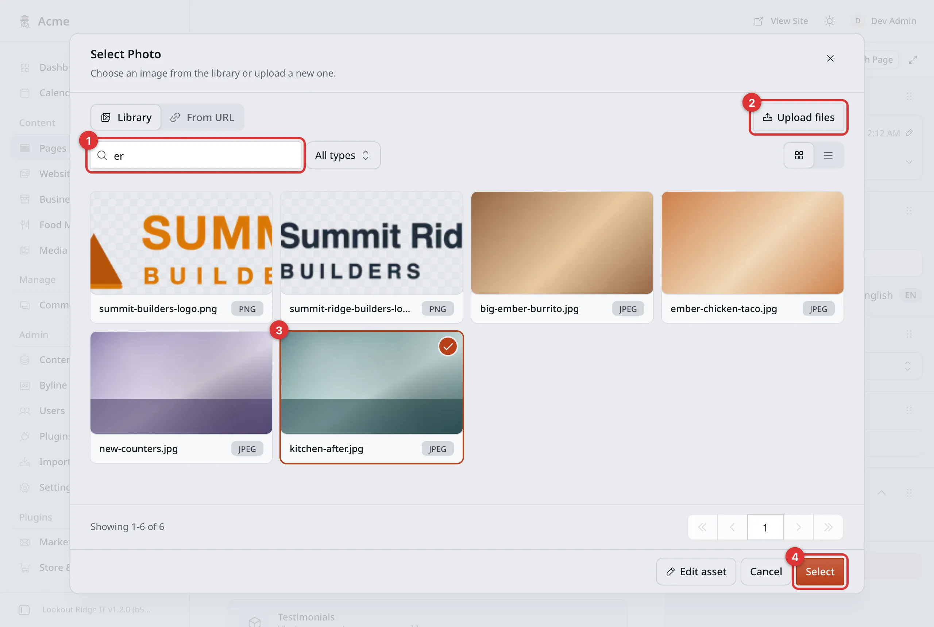Click the pencil edit icon near 2:12 AM
934x627 pixels.
tap(909, 133)
